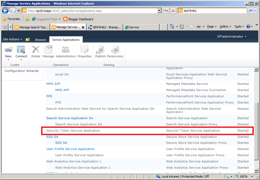The height and width of the screenshot is (180, 260).
Task: Open Favorites star button
Action: (x=11, y=19)
